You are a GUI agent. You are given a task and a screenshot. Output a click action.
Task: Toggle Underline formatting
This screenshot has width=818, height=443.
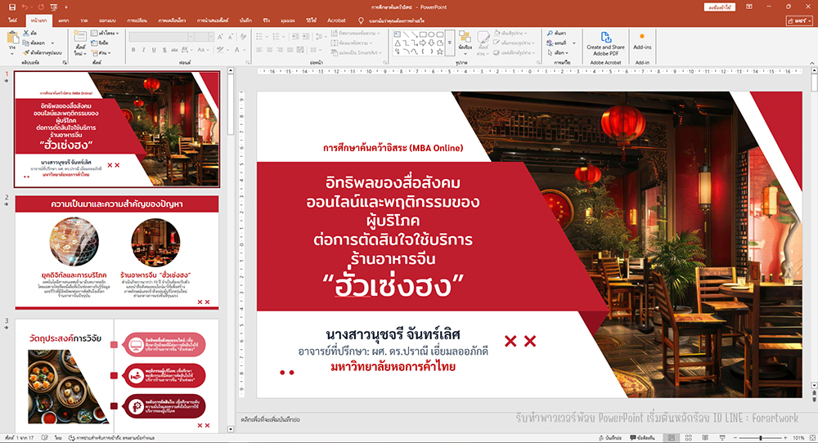pos(154,50)
